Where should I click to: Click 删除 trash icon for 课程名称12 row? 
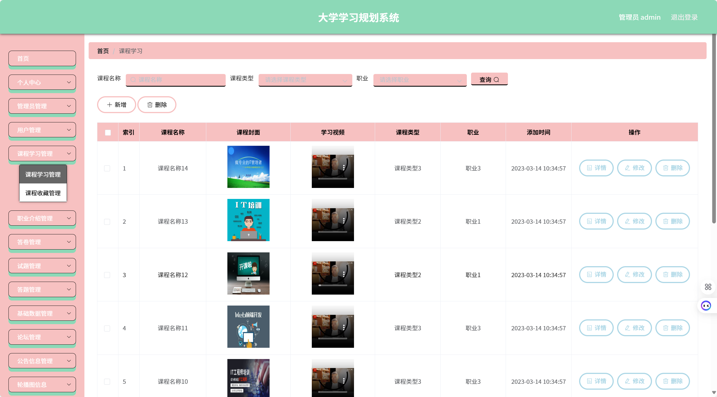tap(666, 275)
